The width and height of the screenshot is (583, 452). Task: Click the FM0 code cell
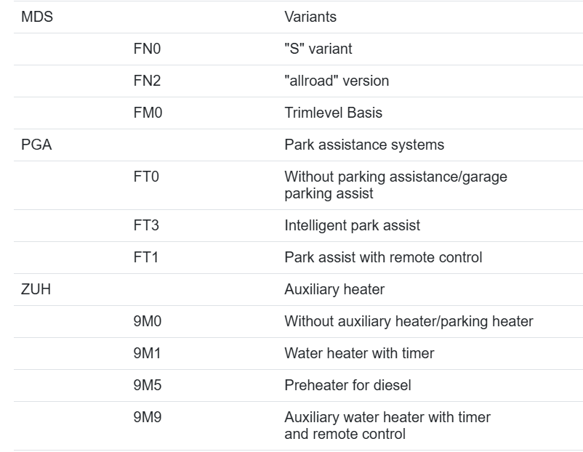click(148, 113)
